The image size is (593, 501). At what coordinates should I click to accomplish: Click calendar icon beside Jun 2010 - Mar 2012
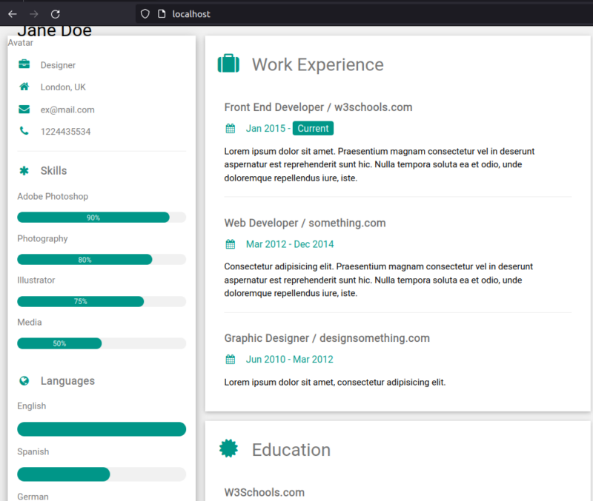(231, 360)
